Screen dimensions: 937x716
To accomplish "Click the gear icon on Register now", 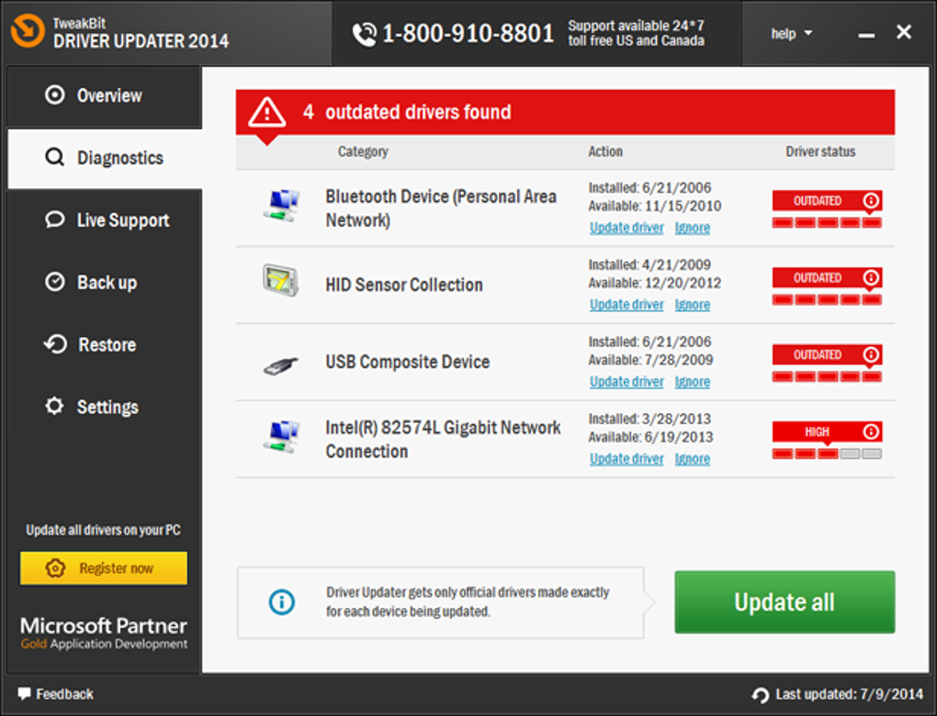I will pos(55,568).
